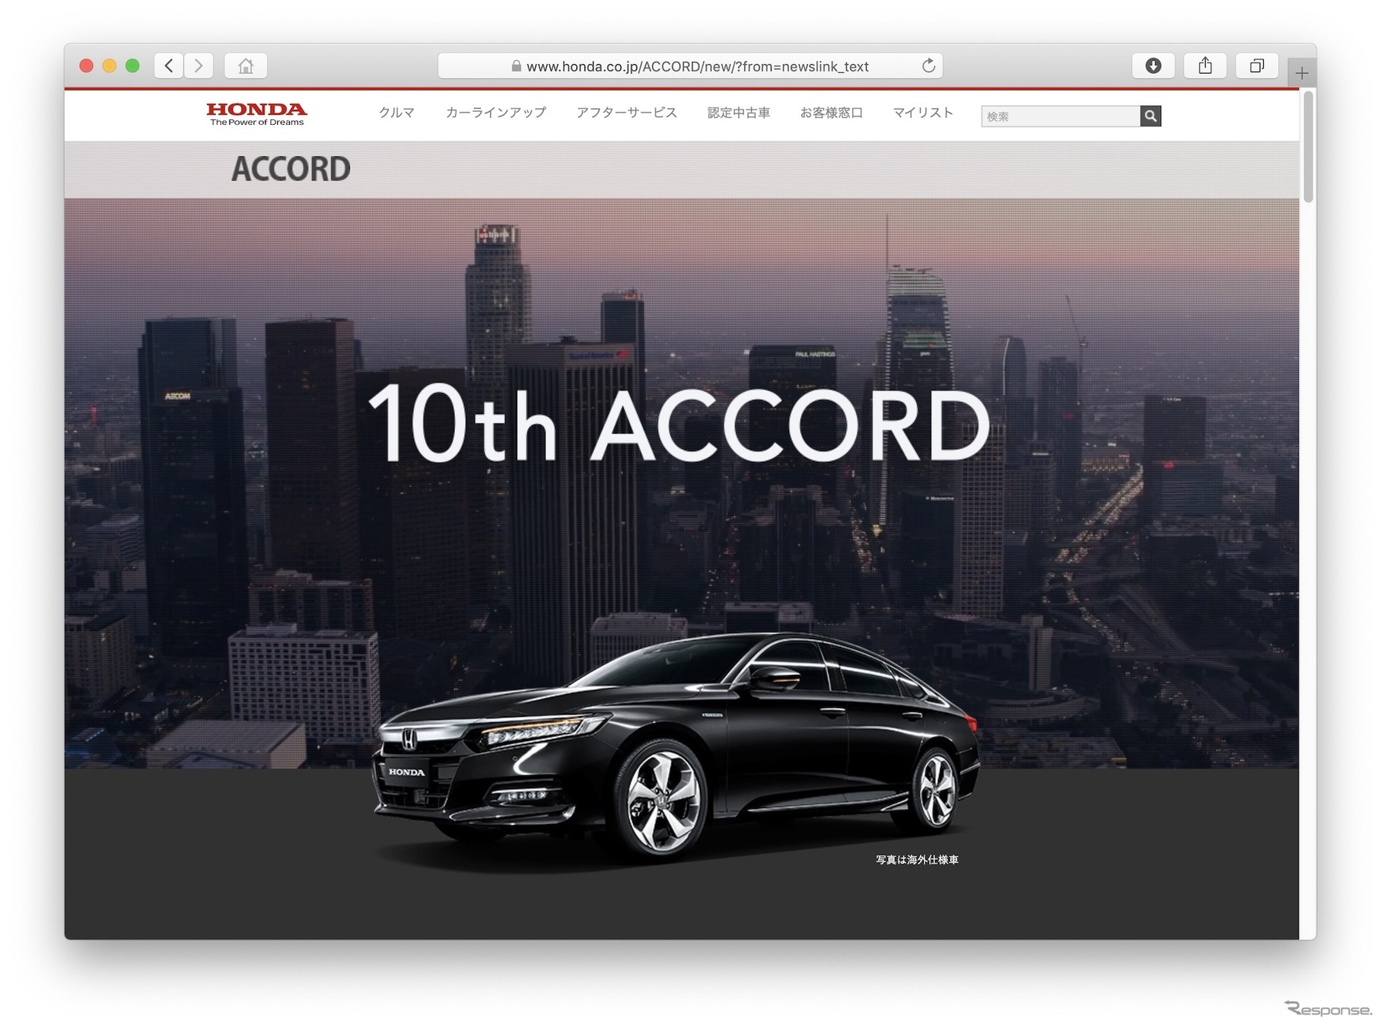Click the page vertical scrollbar thumb
This screenshot has height=1025, width=1381.
[x=1308, y=147]
